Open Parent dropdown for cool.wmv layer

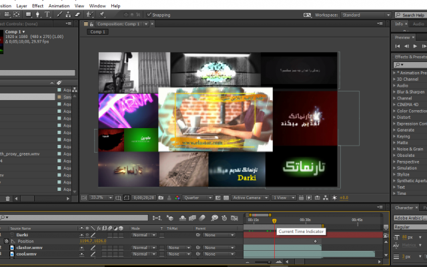pyautogui.click(x=220, y=254)
